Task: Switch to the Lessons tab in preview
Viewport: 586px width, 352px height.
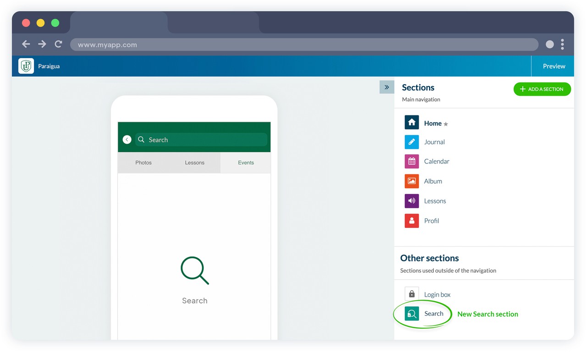Action: (x=194, y=162)
